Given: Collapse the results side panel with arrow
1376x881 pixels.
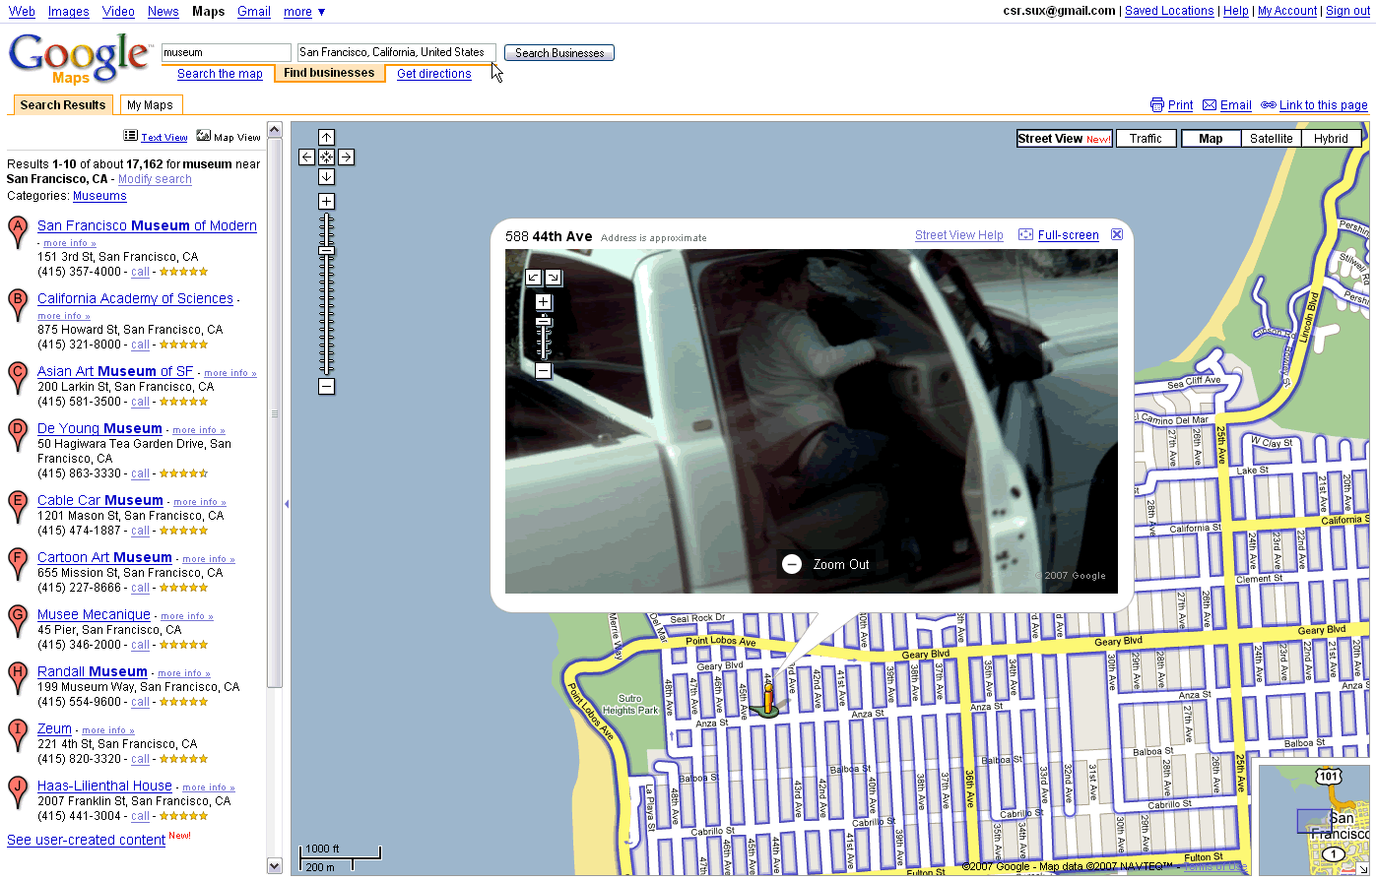Looking at the screenshot, I should click(x=287, y=504).
